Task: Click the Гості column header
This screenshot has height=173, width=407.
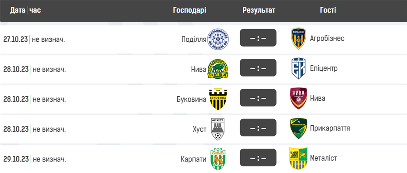Action: coord(328,10)
